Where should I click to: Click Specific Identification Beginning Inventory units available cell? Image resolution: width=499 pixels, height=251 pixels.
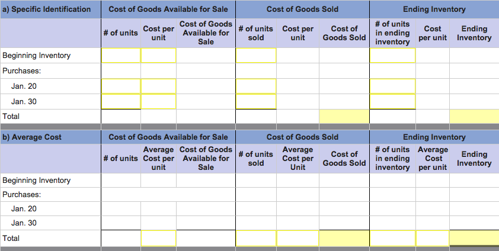[120, 56]
